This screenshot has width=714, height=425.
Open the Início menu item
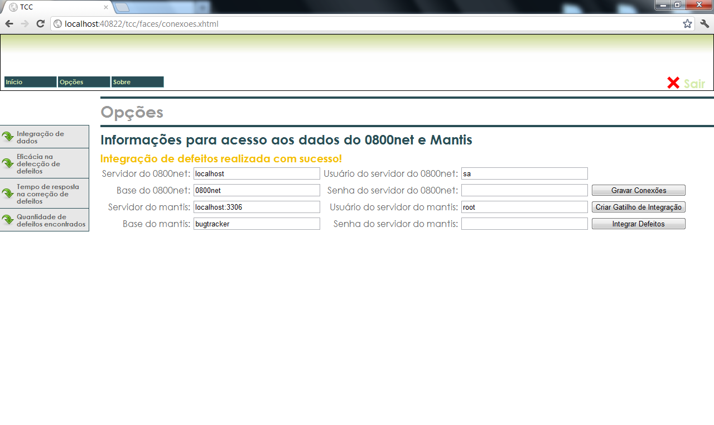[x=31, y=82]
